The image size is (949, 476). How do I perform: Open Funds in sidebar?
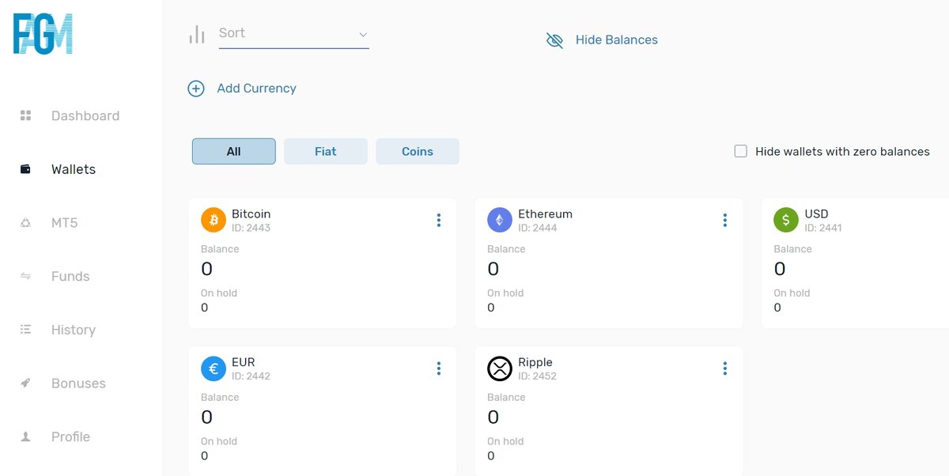(70, 276)
